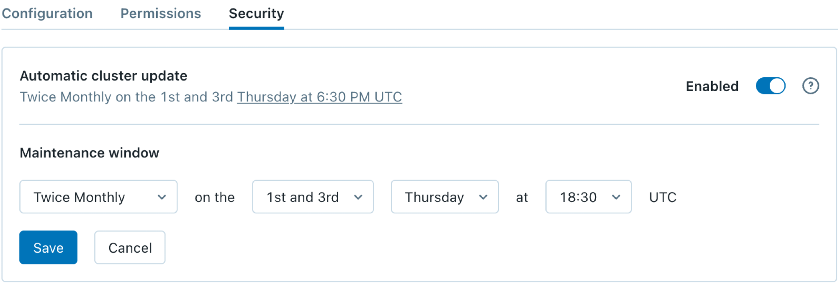Click the Thursday at 6:30 PM UTC link
The height and width of the screenshot is (284, 838).
coord(319,96)
